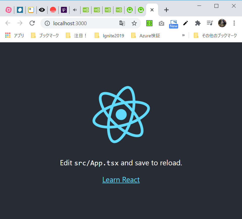
Task: Open the black pen extension icon
Action: (185, 23)
